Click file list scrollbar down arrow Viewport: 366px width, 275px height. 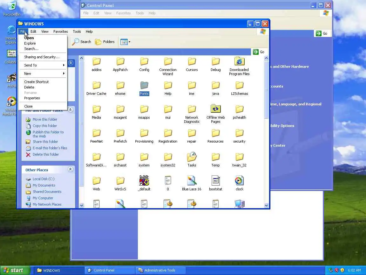(266, 205)
